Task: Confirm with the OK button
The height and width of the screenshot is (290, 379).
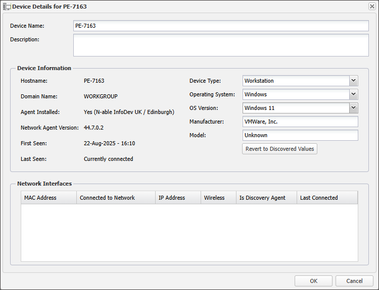Action: tap(313, 281)
